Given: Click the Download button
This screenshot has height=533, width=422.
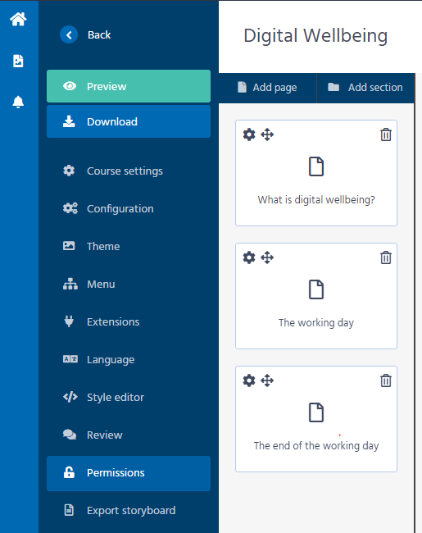Looking at the screenshot, I should pyautogui.click(x=129, y=121).
